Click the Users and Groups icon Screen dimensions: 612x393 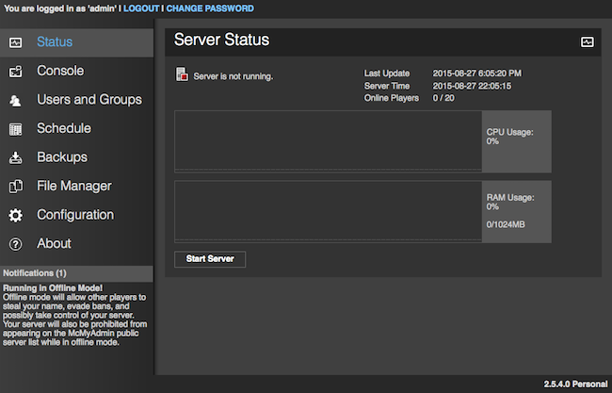click(15, 100)
